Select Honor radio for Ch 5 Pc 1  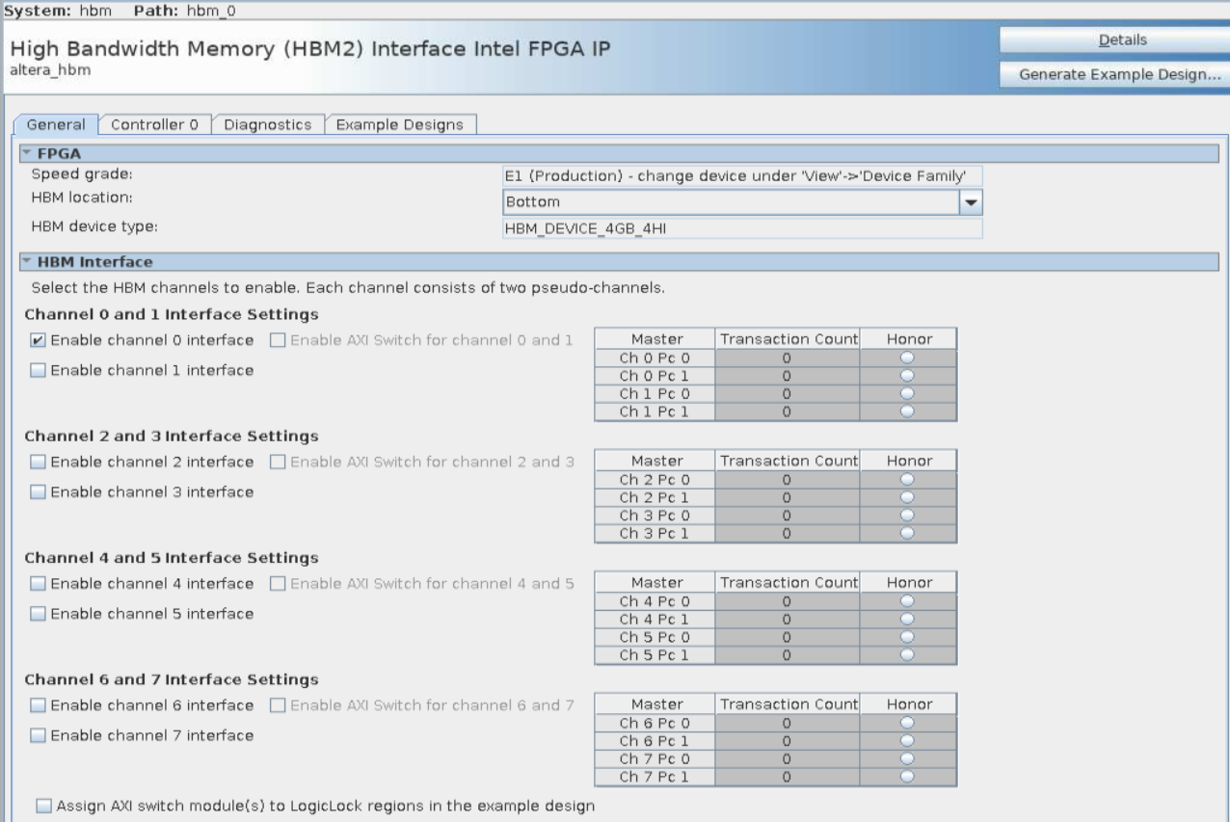(x=908, y=654)
